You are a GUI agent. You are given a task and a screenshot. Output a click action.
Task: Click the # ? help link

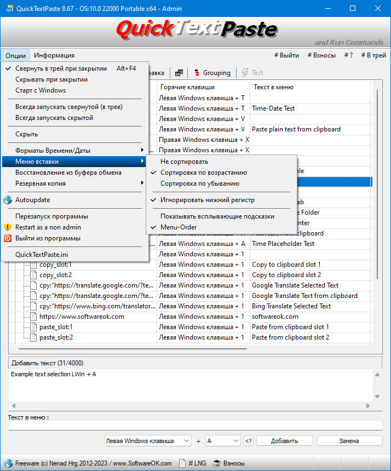[x=348, y=55]
